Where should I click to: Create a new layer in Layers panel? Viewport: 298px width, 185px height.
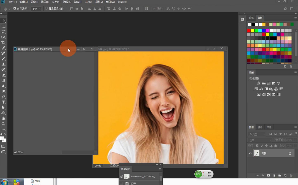(x=285, y=175)
